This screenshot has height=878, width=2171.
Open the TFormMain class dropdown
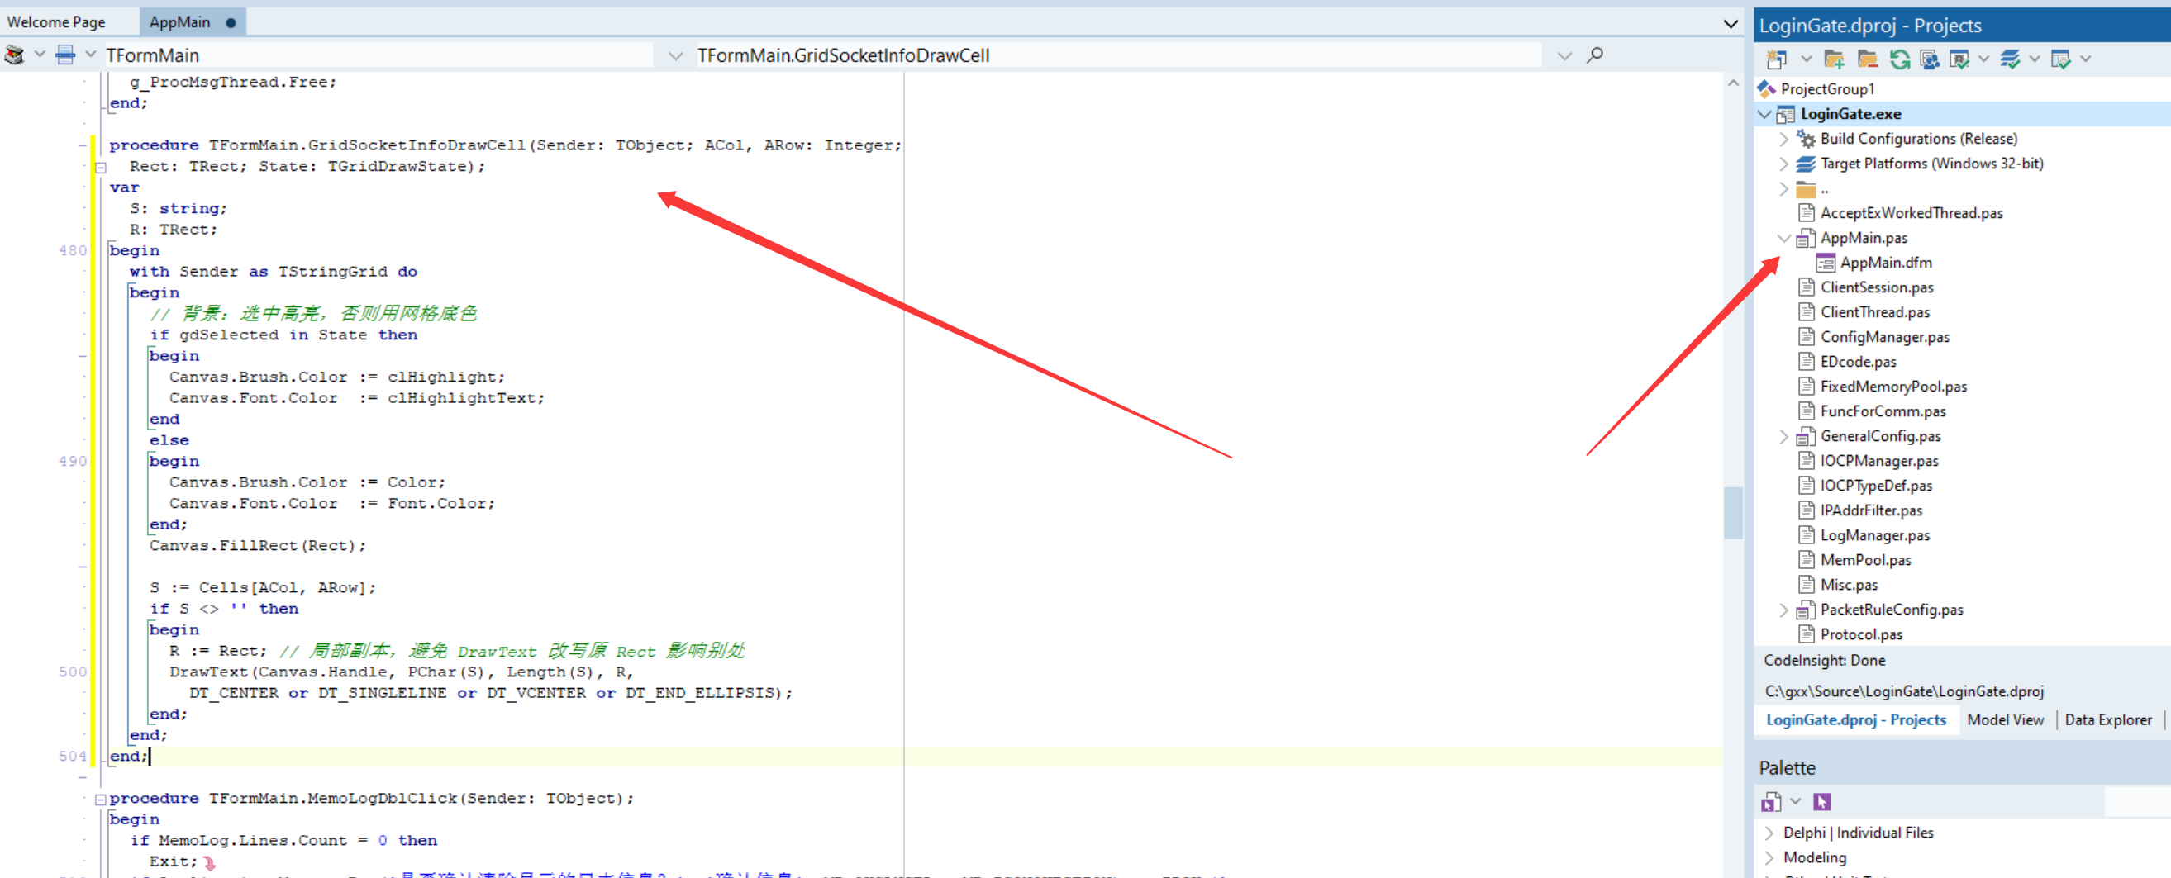pyautogui.click(x=675, y=56)
